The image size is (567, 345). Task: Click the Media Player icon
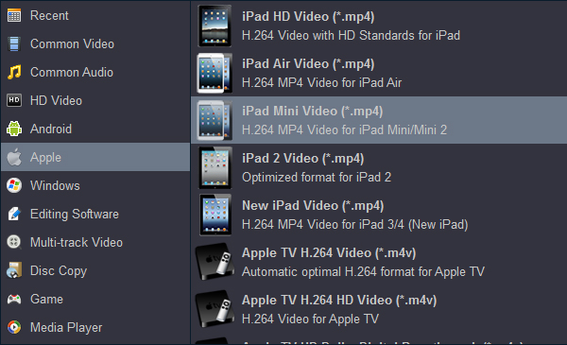[x=14, y=327]
